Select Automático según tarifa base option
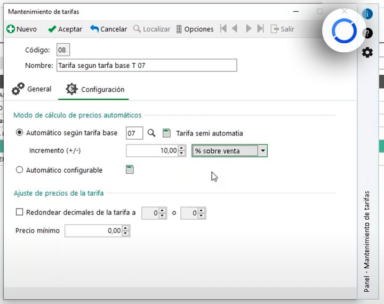This screenshot has height=304, width=384. click(19, 133)
